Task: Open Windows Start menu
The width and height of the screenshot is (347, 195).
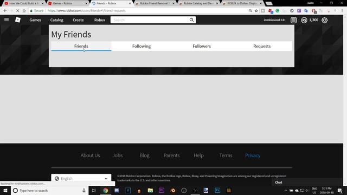Action: pos(5,190)
